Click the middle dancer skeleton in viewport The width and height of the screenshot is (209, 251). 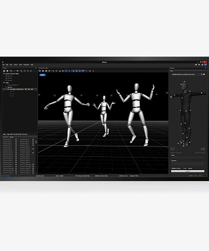104,116
